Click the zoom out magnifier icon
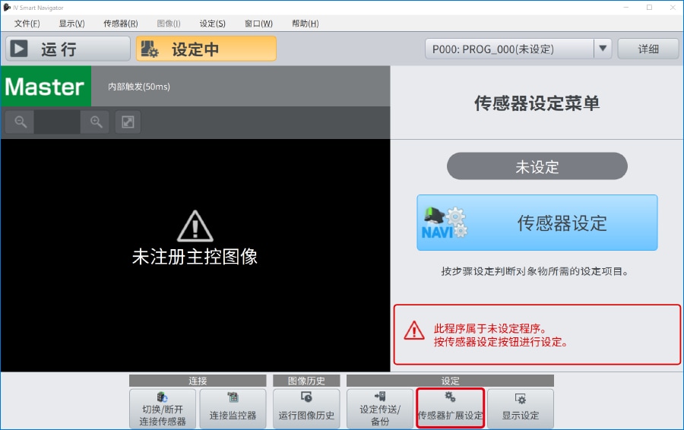The image size is (684, 430). click(x=21, y=122)
